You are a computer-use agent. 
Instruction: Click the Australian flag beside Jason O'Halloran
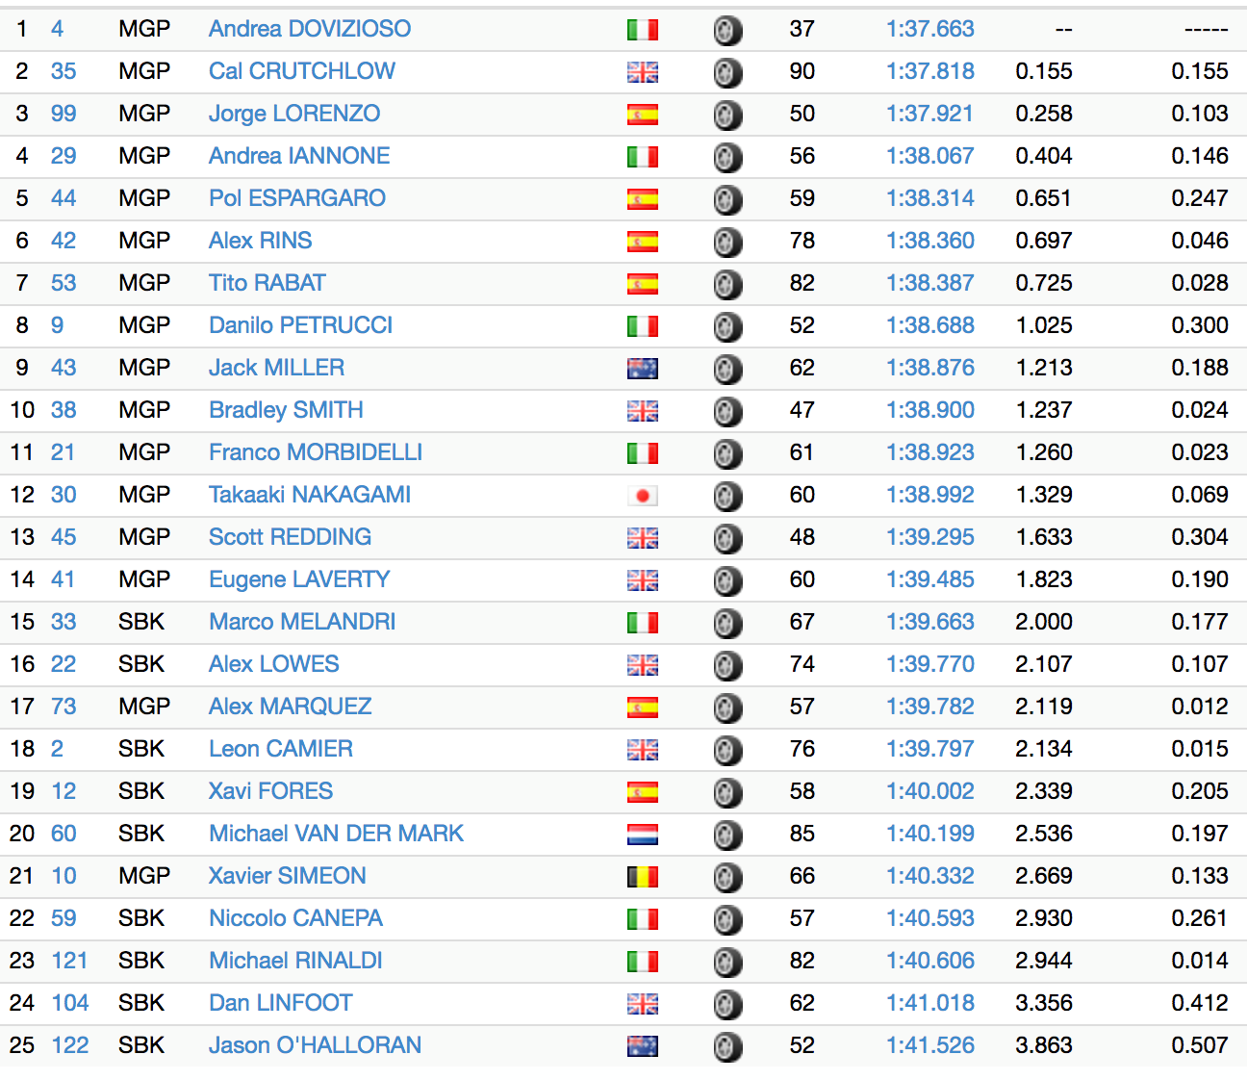pyautogui.click(x=642, y=1046)
